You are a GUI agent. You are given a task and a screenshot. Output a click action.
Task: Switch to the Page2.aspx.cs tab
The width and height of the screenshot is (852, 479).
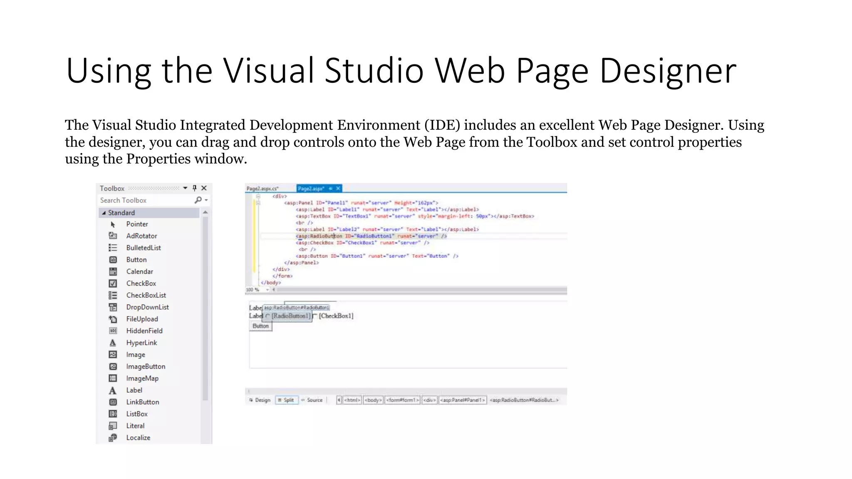point(263,189)
